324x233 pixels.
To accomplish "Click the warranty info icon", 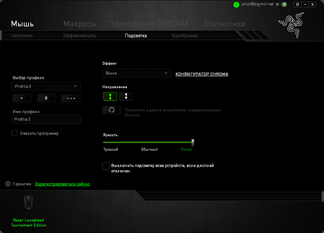I will click(x=8, y=184).
